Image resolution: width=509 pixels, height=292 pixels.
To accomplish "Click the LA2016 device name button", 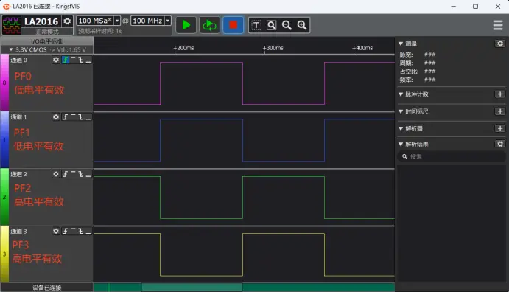I will (41, 21).
